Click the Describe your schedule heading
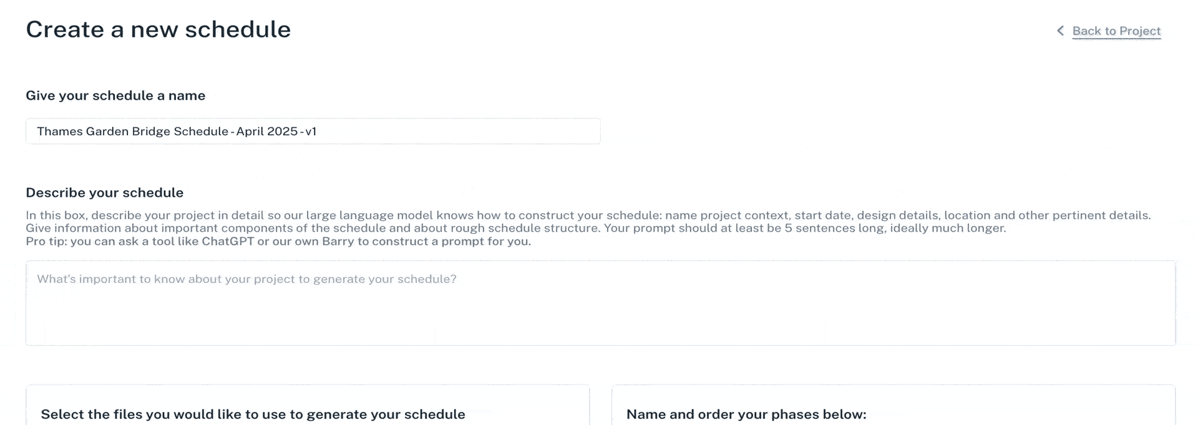Screen dimensions: 1198x430 point(104,193)
